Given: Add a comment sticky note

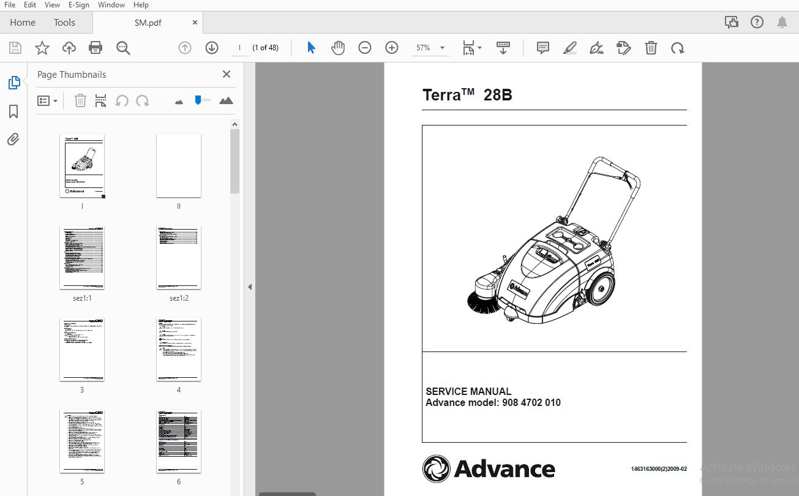Looking at the screenshot, I should tap(542, 48).
